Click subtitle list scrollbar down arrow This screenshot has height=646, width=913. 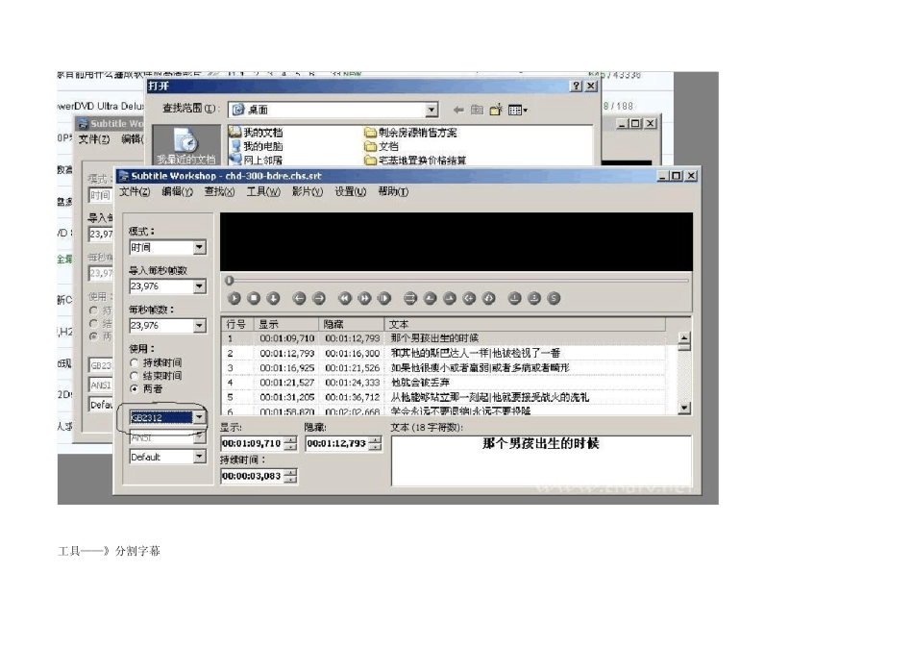click(x=684, y=408)
